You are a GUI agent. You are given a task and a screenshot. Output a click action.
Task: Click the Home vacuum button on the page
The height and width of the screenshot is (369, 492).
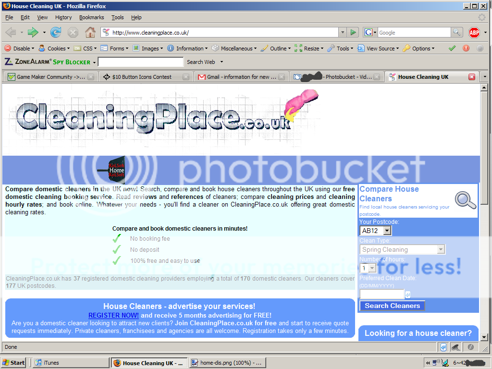click(111, 170)
